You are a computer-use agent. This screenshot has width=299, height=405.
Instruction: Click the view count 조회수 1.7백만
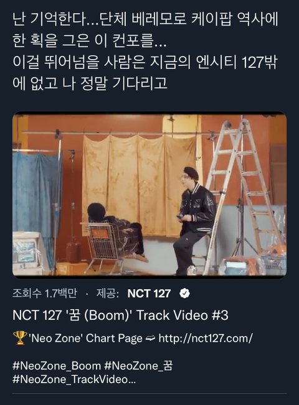pyautogui.click(x=45, y=294)
